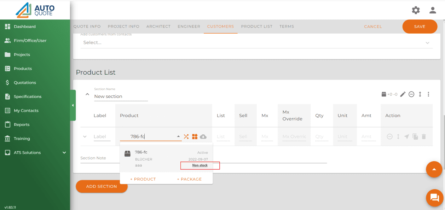Click the trash delete icon in Action column
This screenshot has height=210, width=445.
click(x=424, y=136)
